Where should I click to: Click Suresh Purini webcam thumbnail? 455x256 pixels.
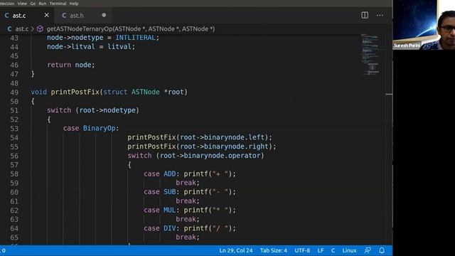point(424,25)
